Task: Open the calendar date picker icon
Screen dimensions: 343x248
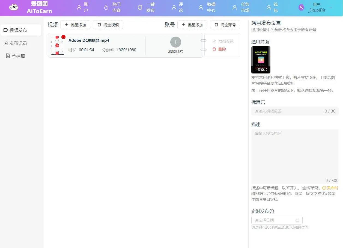Action: (x=297, y=220)
